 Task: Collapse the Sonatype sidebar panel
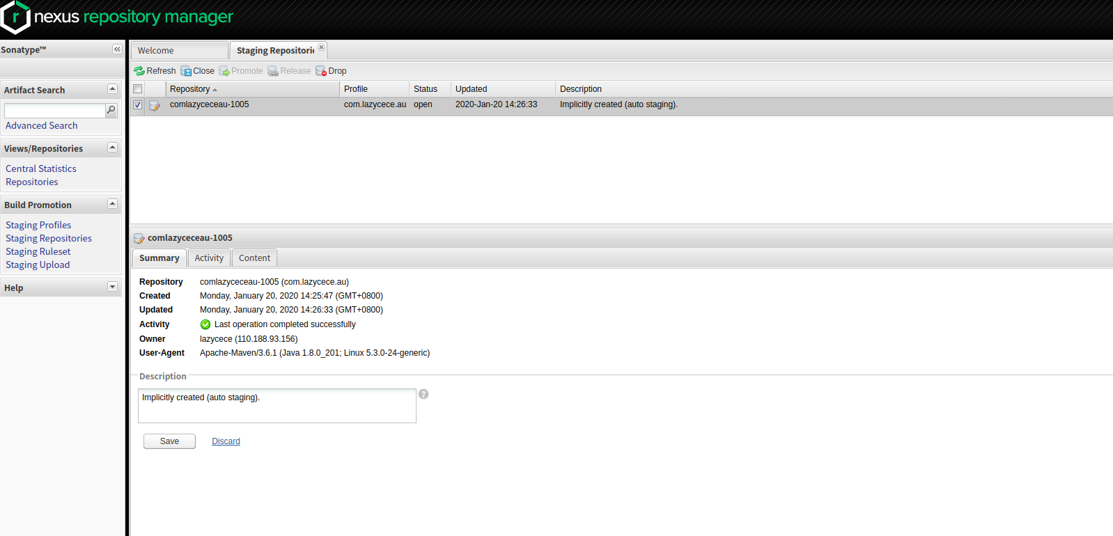[117, 49]
